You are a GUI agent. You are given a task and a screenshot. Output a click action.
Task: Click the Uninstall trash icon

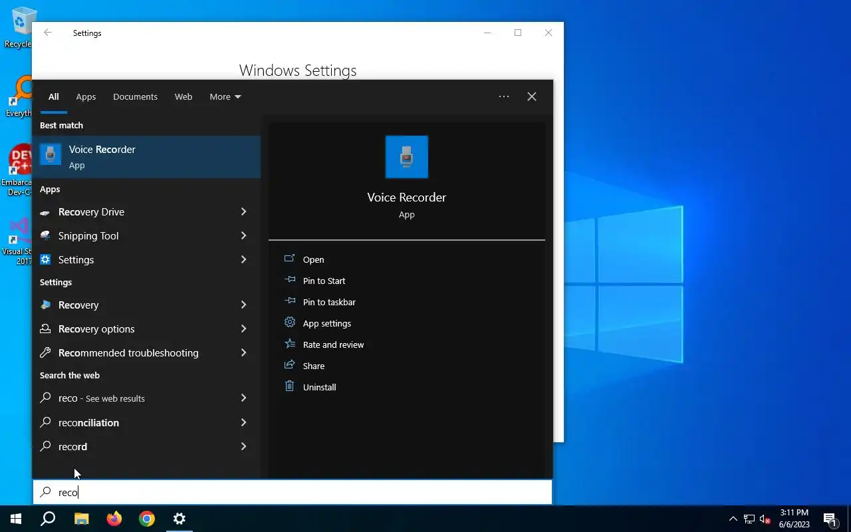coord(289,386)
